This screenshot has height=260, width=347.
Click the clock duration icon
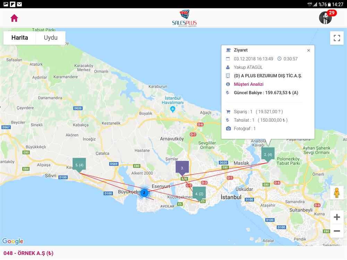click(x=279, y=59)
